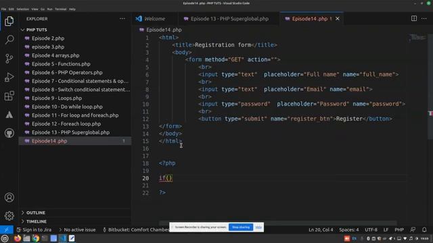Open the Help menu
The width and height of the screenshot is (433, 243).
tap(72, 9)
